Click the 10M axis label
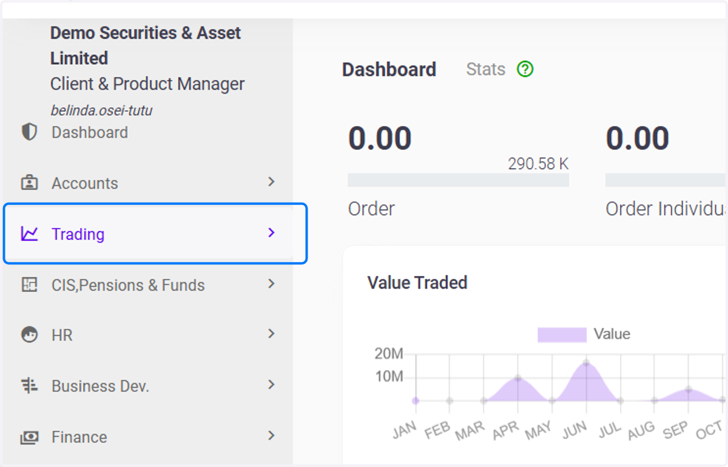The height and width of the screenshot is (467, 728). point(389,377)
